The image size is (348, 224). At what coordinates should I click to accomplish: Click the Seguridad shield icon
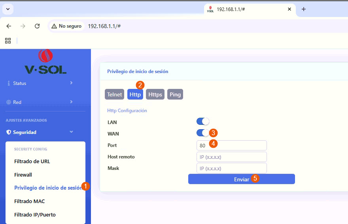9,132
